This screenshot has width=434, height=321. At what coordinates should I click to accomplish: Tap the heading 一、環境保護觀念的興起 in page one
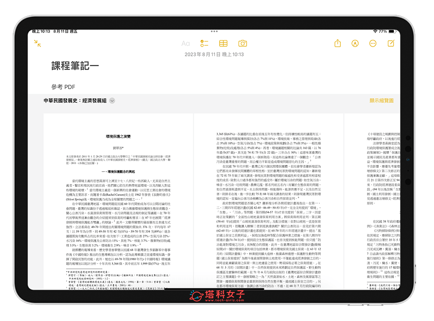tap(118, 172)
